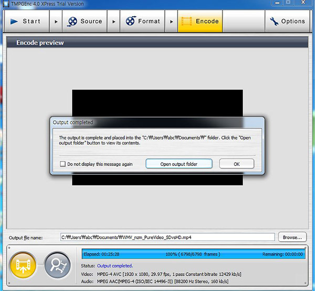Click the 'Remaining: 00:00:00' text
The image size is (315, 291).
pos(282,254)
